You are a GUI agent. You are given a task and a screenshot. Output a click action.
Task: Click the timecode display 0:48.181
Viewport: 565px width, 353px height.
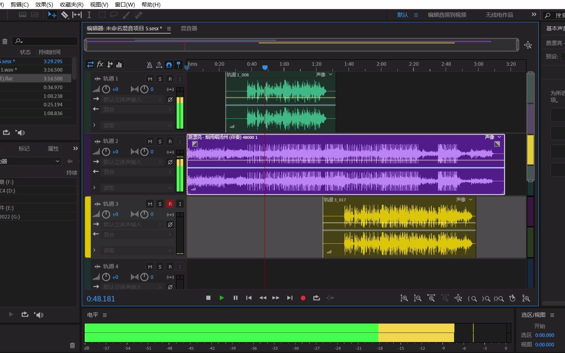101,299
